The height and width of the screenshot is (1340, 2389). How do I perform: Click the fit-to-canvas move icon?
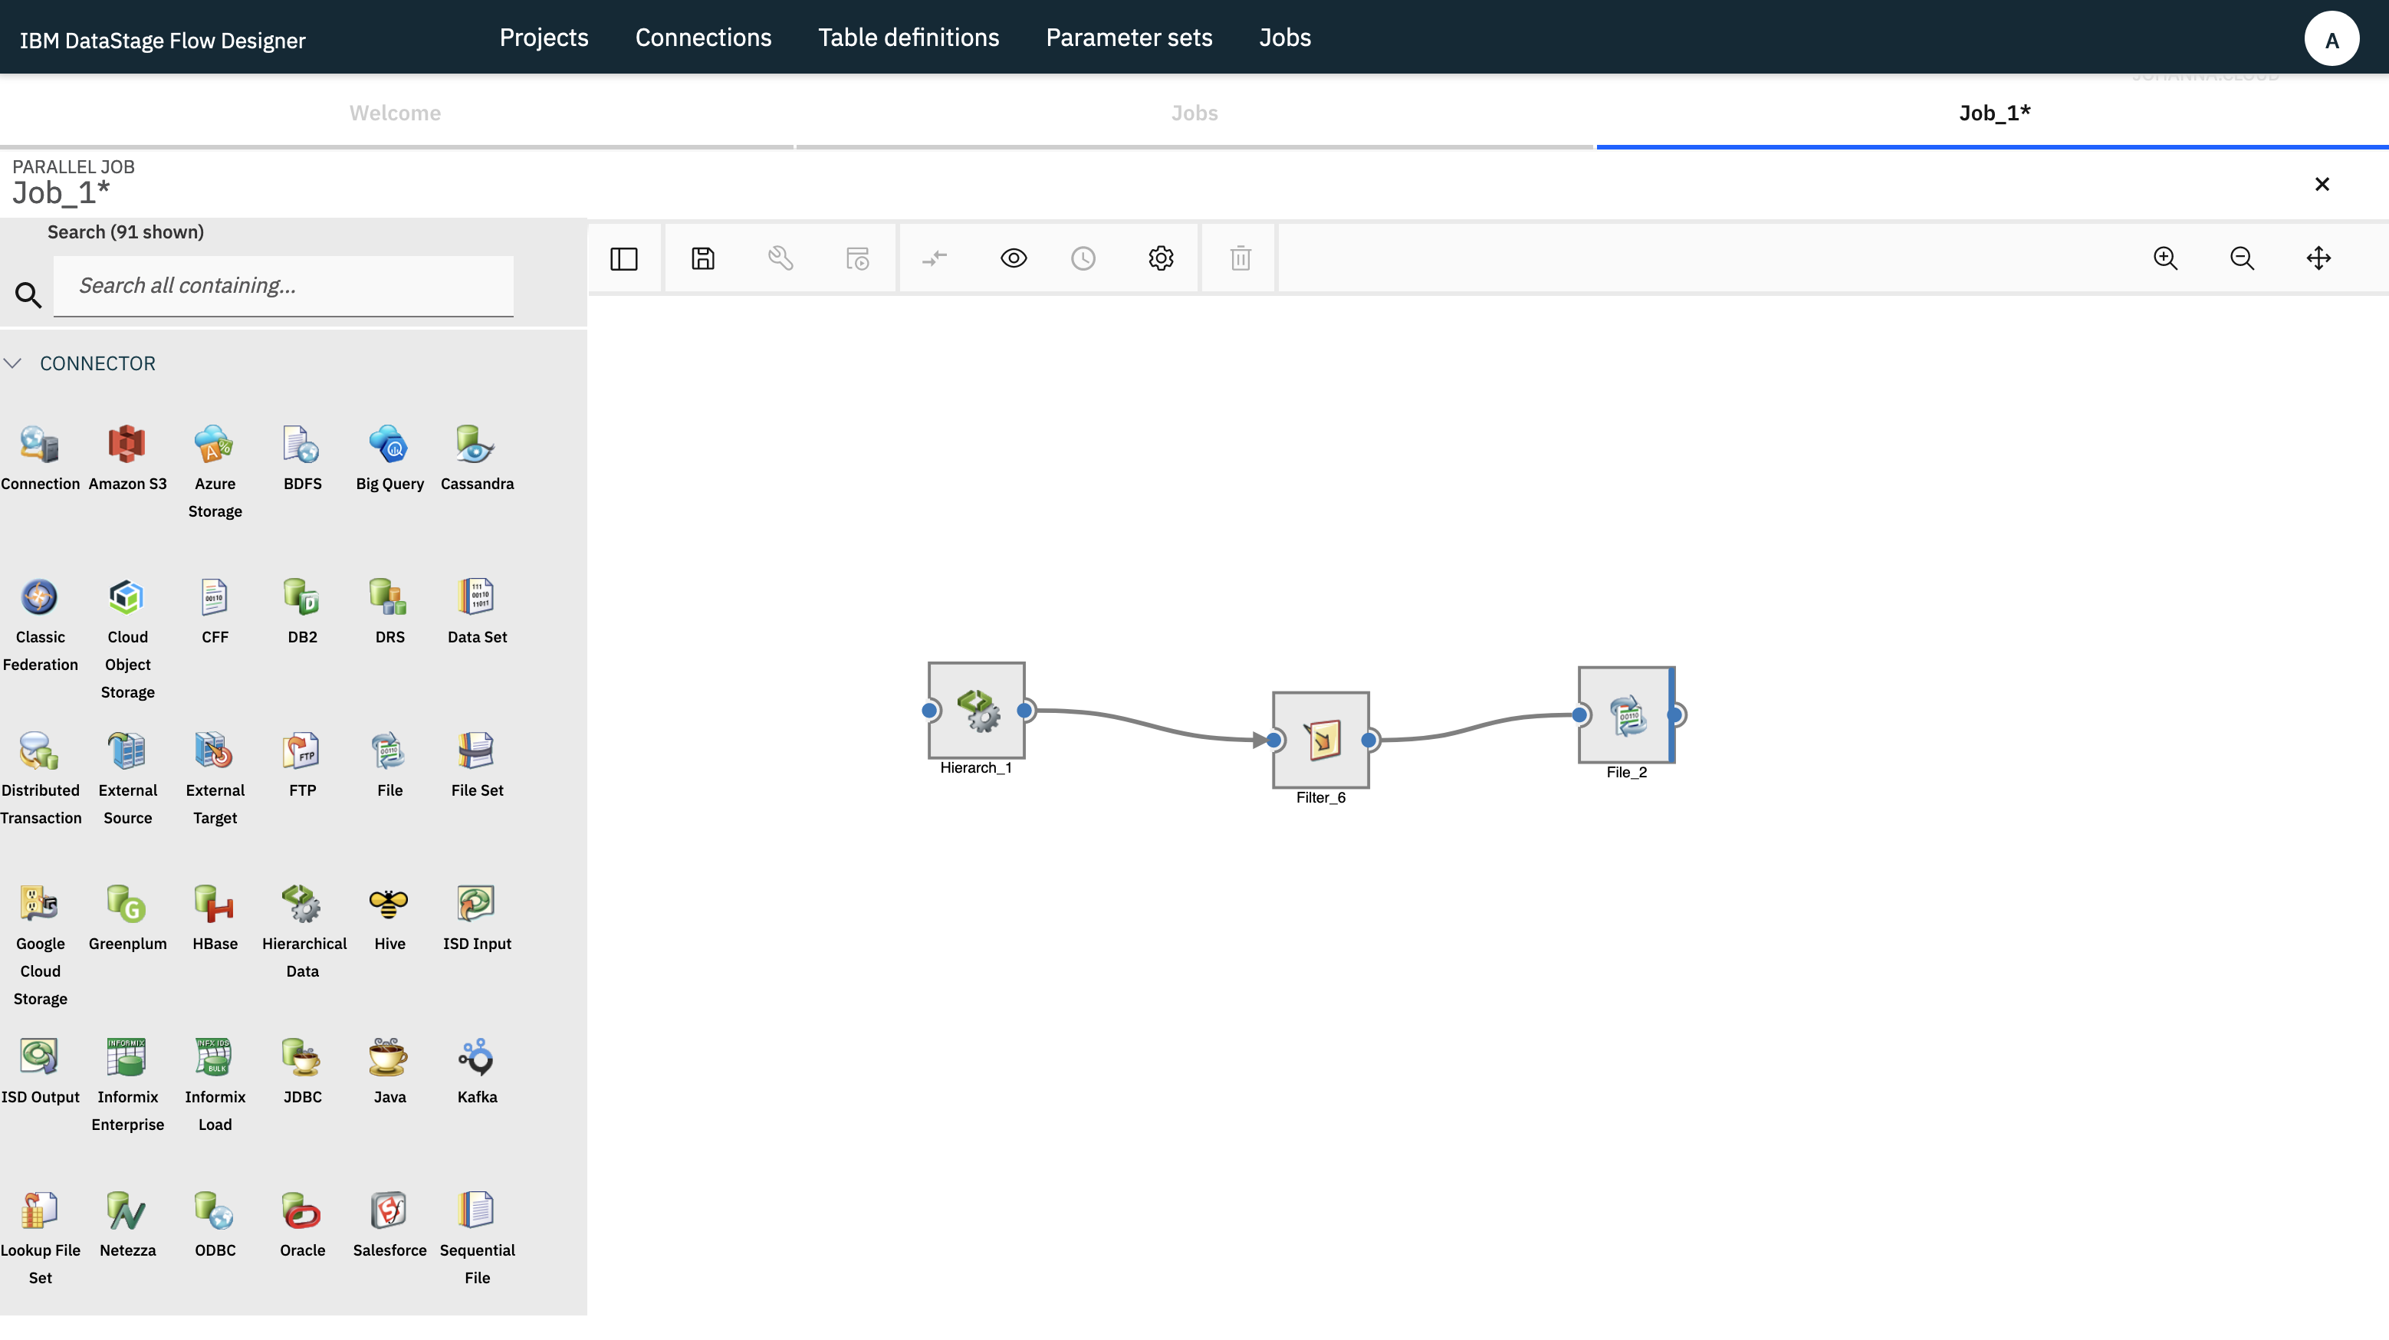pyautogui.click(x=2318, y=258)
